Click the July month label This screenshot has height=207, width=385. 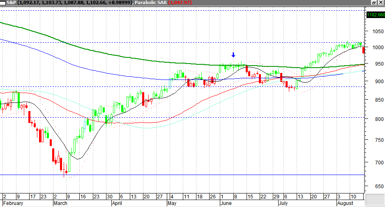[283, 203]
